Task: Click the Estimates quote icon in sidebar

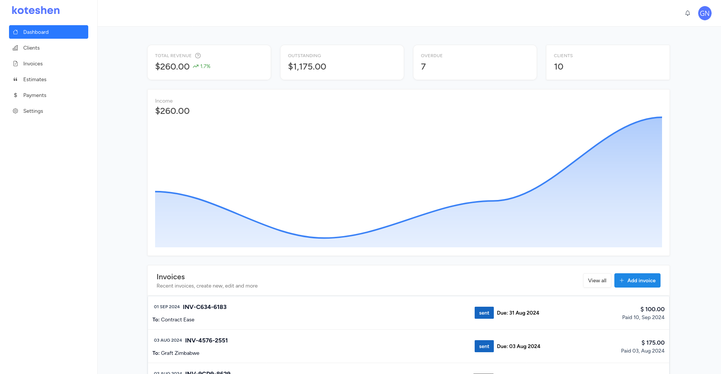Action: coord(15,79)
